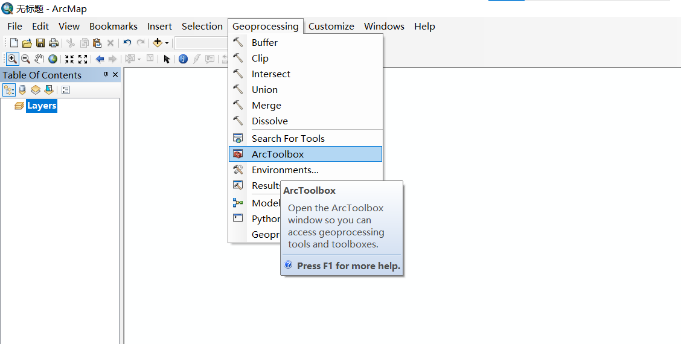
Task: Open Environments... settings entry
Action: coord(305,170)
